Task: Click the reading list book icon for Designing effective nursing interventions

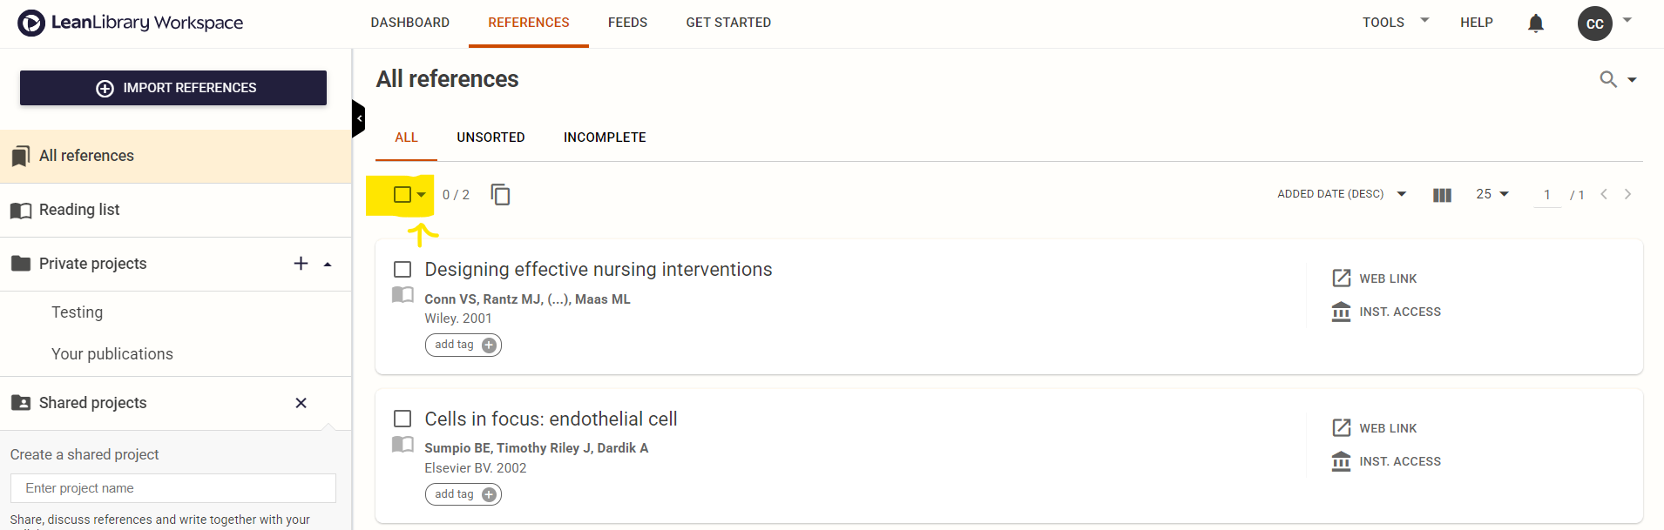Action: (402, 295)
